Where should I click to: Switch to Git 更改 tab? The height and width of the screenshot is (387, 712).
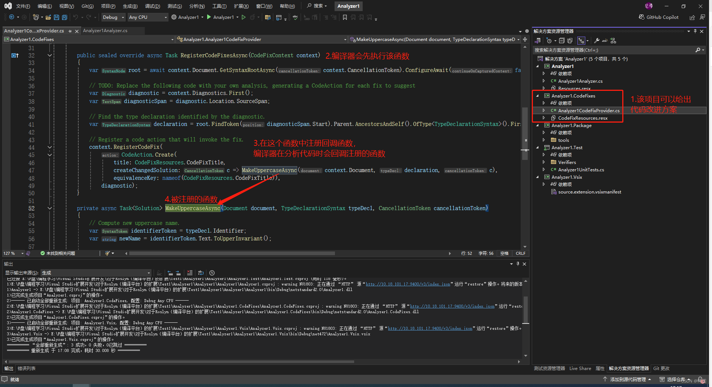(661, 369)
